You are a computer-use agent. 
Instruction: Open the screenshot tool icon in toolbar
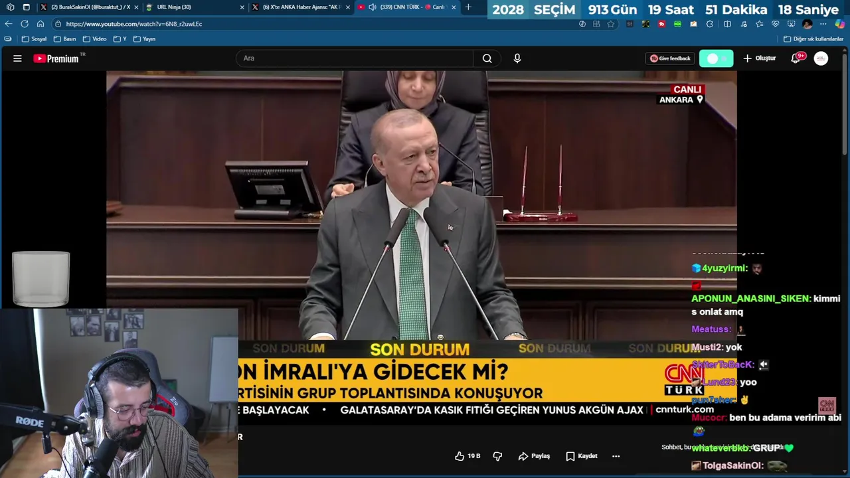click(x=792, y=24)
